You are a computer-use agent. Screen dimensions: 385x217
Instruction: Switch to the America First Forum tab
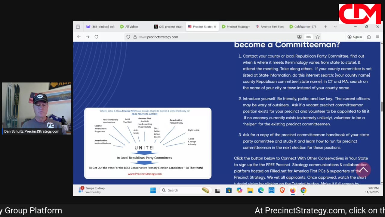270,27
